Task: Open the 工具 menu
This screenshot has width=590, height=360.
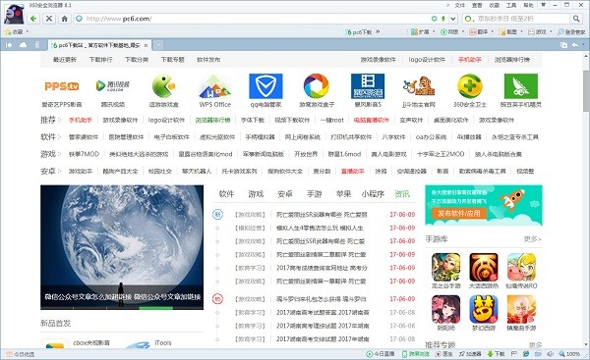Action: [511, 5]
